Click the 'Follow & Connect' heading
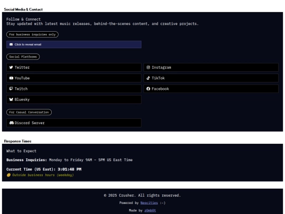The height and width of the screenshot is (214, 285). 23,20
